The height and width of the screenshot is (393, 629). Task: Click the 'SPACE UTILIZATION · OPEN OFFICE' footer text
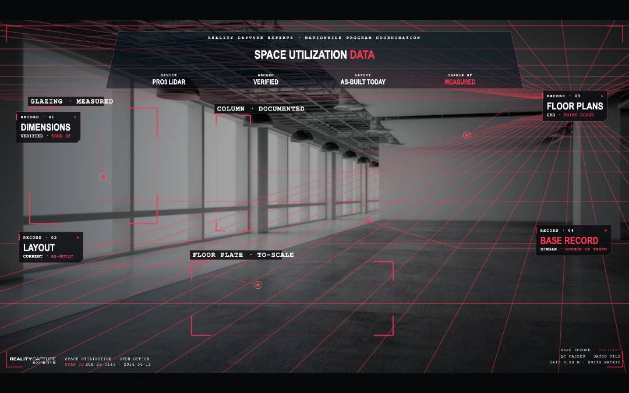pyautogui.click(x=107, y=359)
